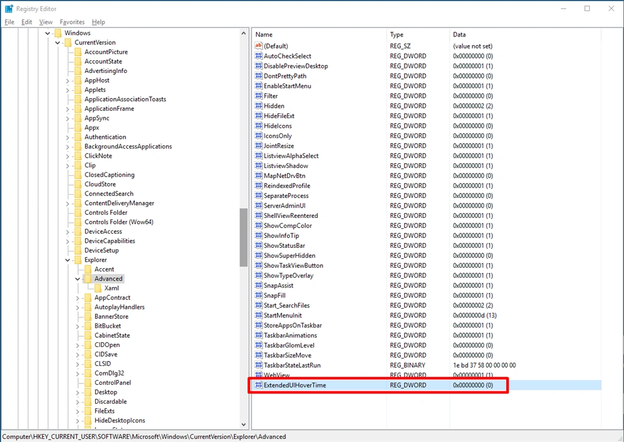Click the DWORD icon next to AutoCheckSelect
The height and width of the screenshot is (442, 624).
(x=258, y=56)
